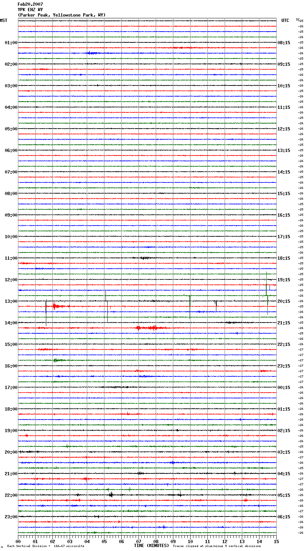This screenshot has width=305, height=551.
Task: Select the 04:00 MST time label
Action: [11, 107]
